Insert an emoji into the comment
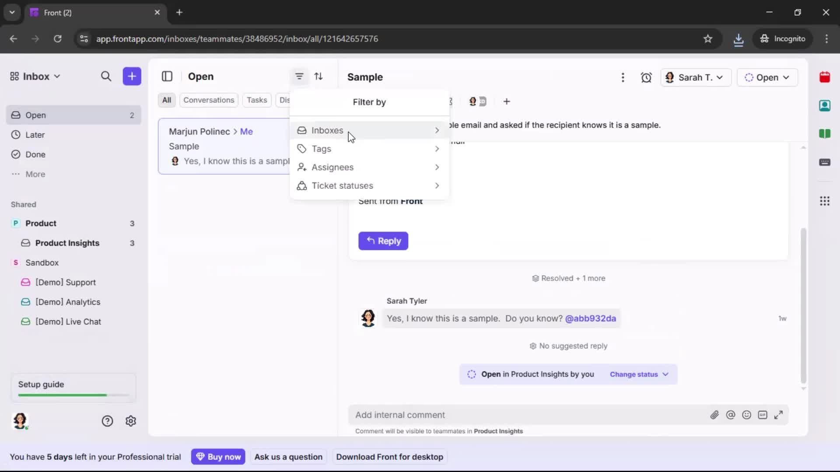 pyautogui.click(x=746, y=415)
